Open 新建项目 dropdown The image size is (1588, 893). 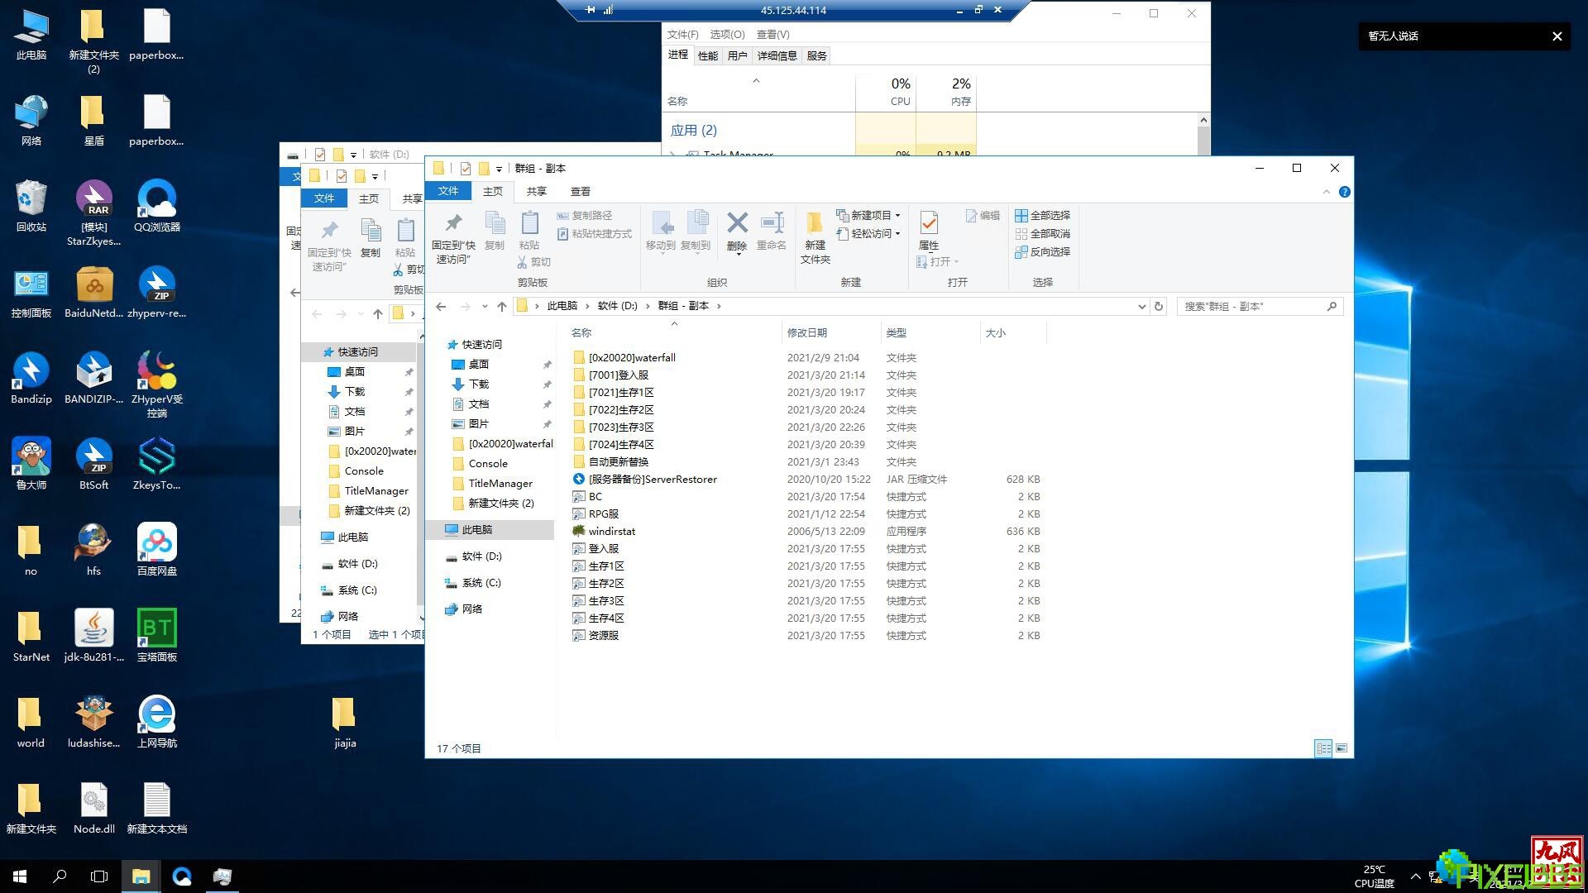pyautogui.click(x=868, y=215)
